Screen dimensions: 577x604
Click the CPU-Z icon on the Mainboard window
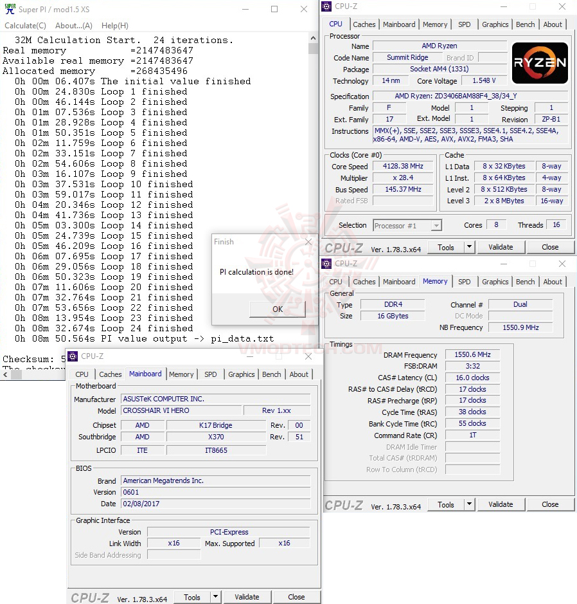click(x=71, y=356)
